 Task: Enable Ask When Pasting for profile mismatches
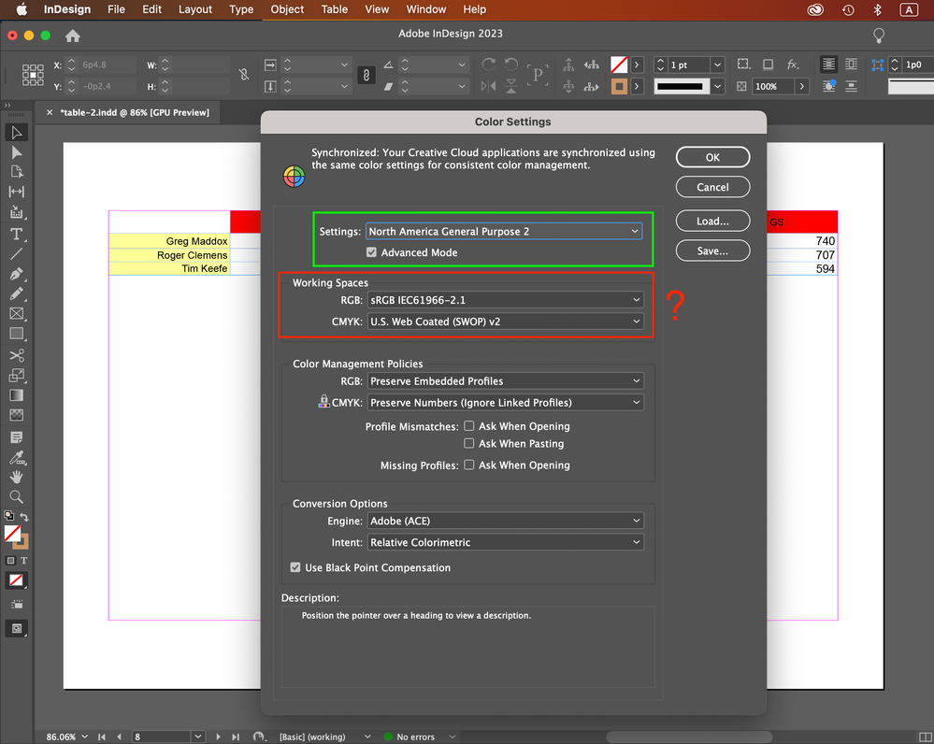point(468,443)
